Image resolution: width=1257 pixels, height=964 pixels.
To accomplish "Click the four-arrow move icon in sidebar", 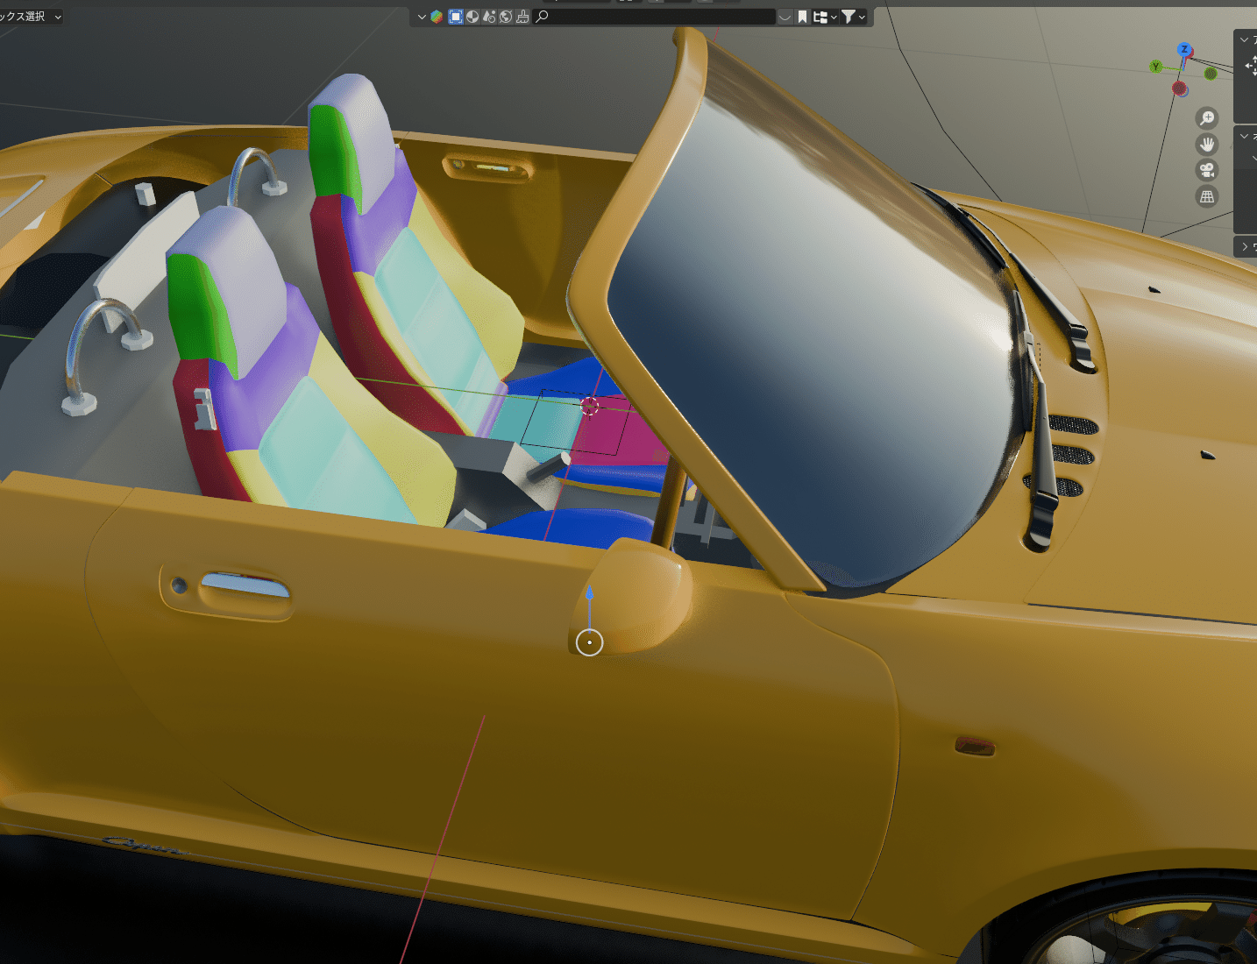I will (1251, 67).
